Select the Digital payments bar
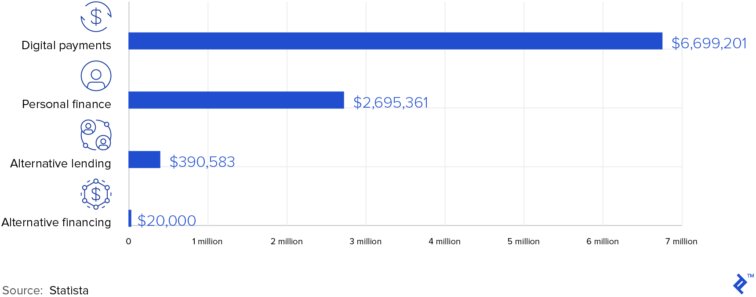Viewport: 756px width, 297px height. click(x=395, y=41)
